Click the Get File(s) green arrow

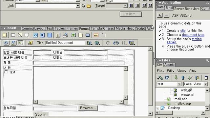(x=176, y=78)
